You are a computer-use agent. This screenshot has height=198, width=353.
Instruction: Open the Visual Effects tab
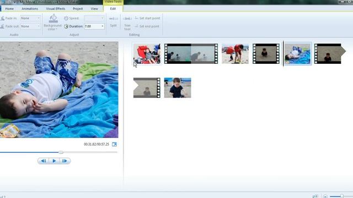click(55, 9)
